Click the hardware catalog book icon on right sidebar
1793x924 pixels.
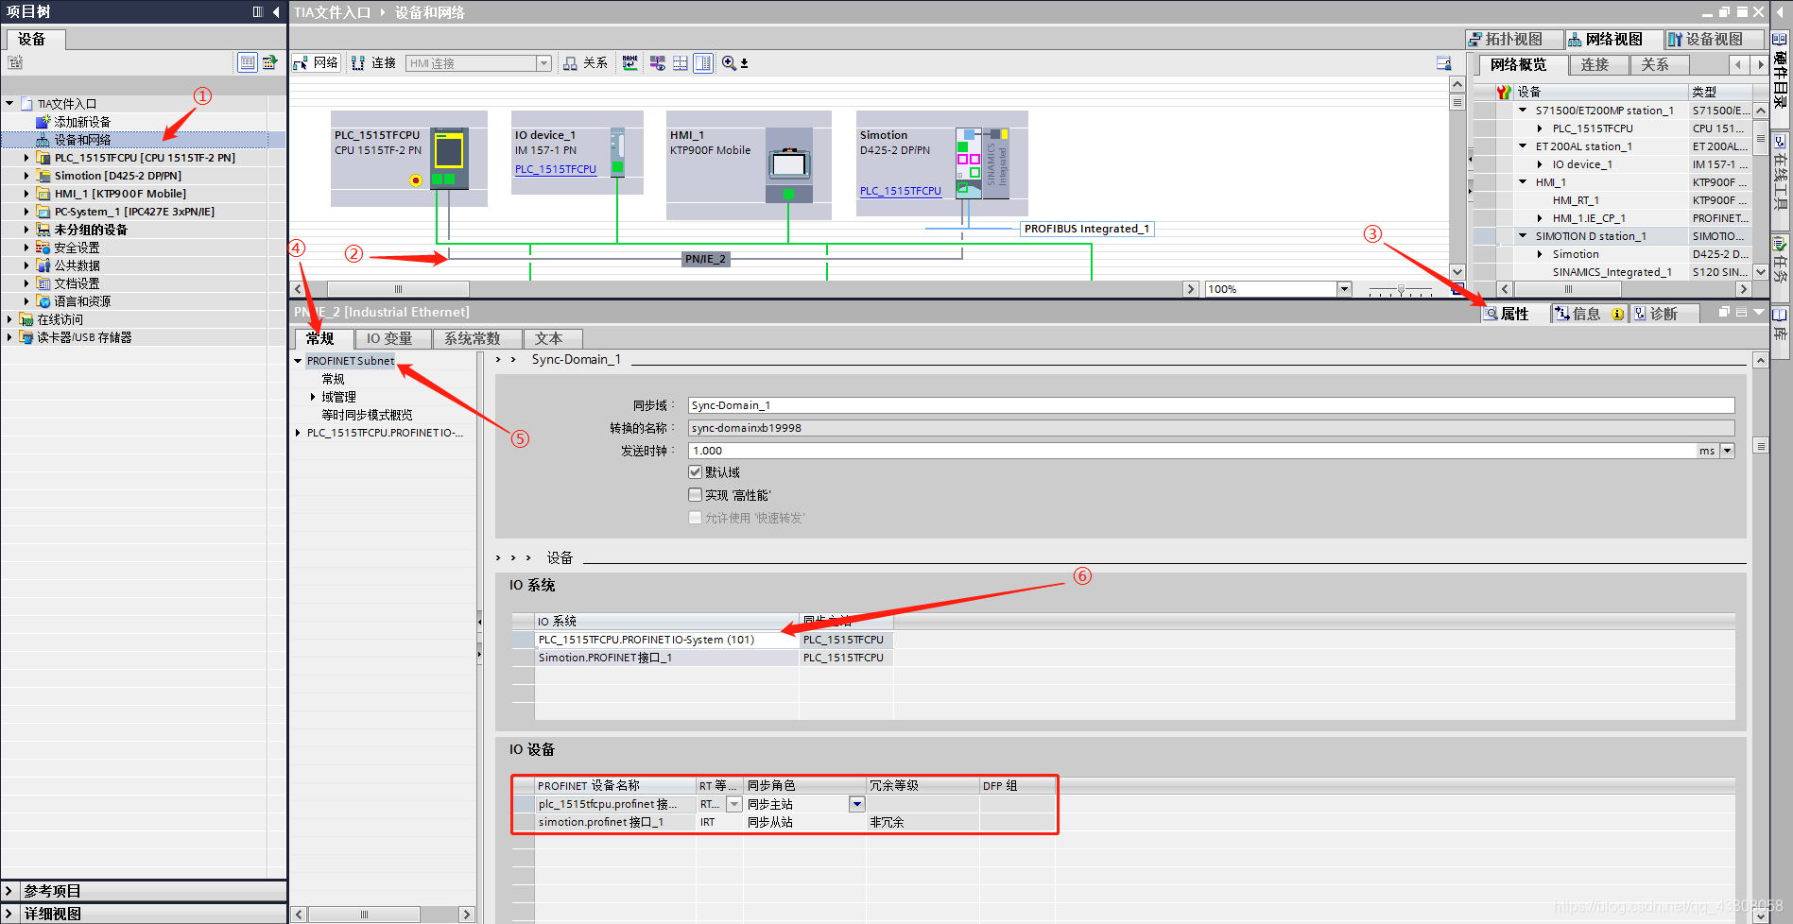tap(1780, 40)
